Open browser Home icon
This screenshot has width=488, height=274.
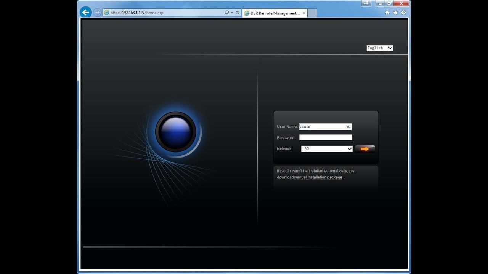point(387,13)
